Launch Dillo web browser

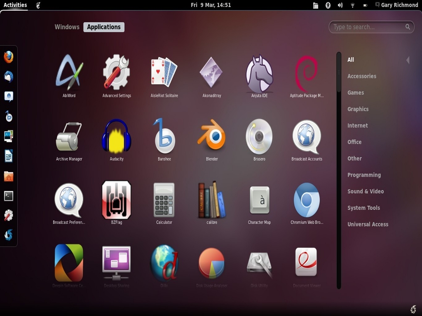point(164,266)
